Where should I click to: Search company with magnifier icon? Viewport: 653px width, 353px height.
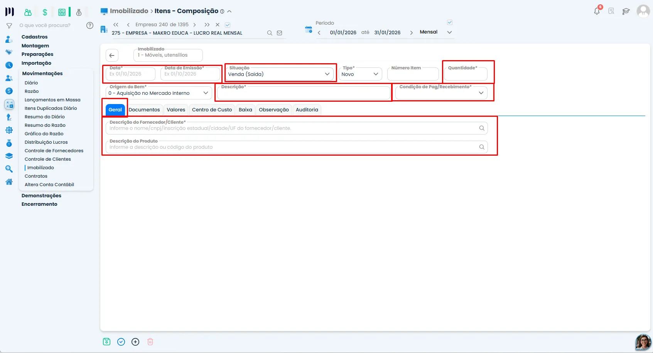tap(270, 33)
